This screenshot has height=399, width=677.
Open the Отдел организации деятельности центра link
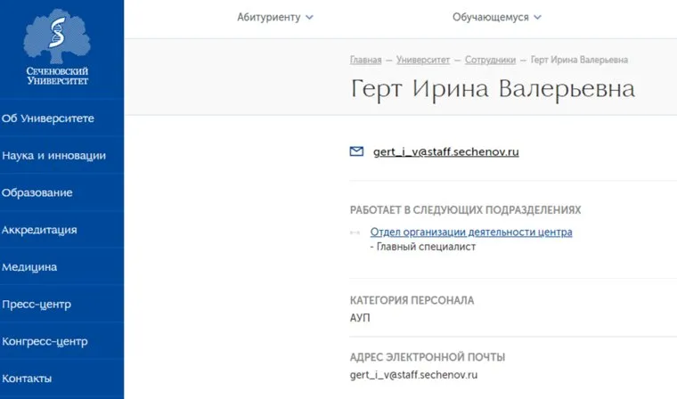click(470, 232)
